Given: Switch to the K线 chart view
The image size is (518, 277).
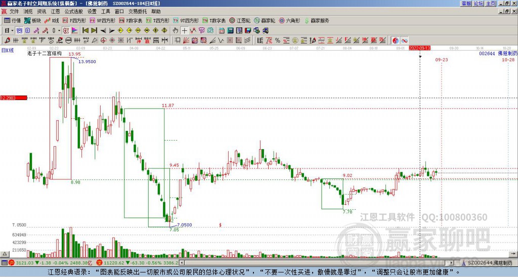Looking at the screenshot, I should pos(52,20).
